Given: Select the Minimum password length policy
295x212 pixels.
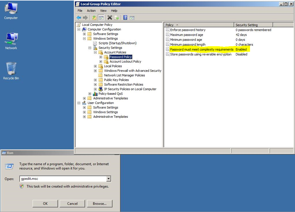Looking at the screenshot, I should (188, 45).
